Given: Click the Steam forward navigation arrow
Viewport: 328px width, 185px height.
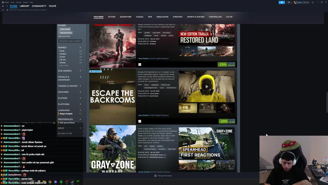Looking at the screenshot, I should [7, 6].
